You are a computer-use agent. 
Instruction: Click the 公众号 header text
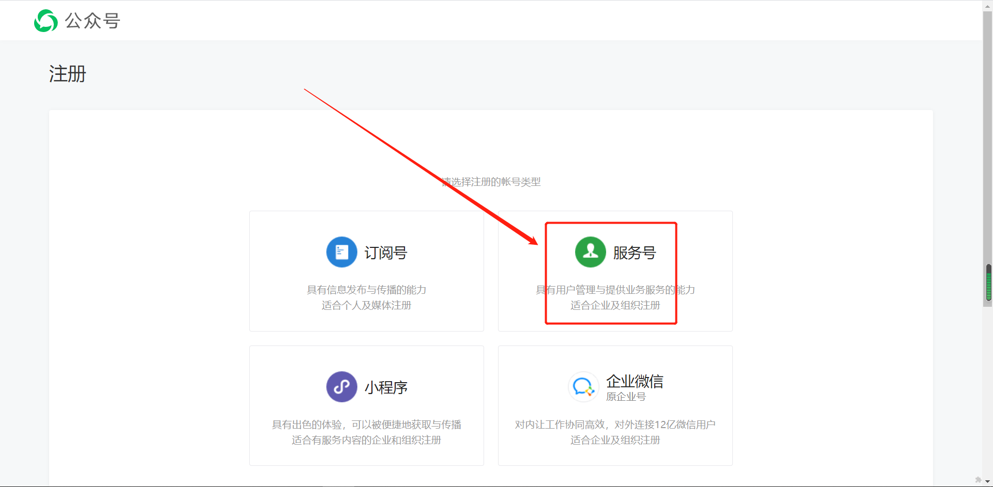click(x=93, y=21)
